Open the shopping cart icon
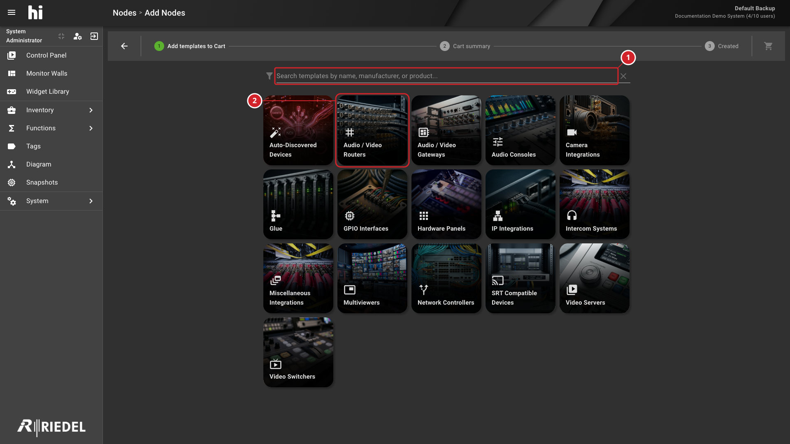790x444 pixels. (x=768, y=46)
